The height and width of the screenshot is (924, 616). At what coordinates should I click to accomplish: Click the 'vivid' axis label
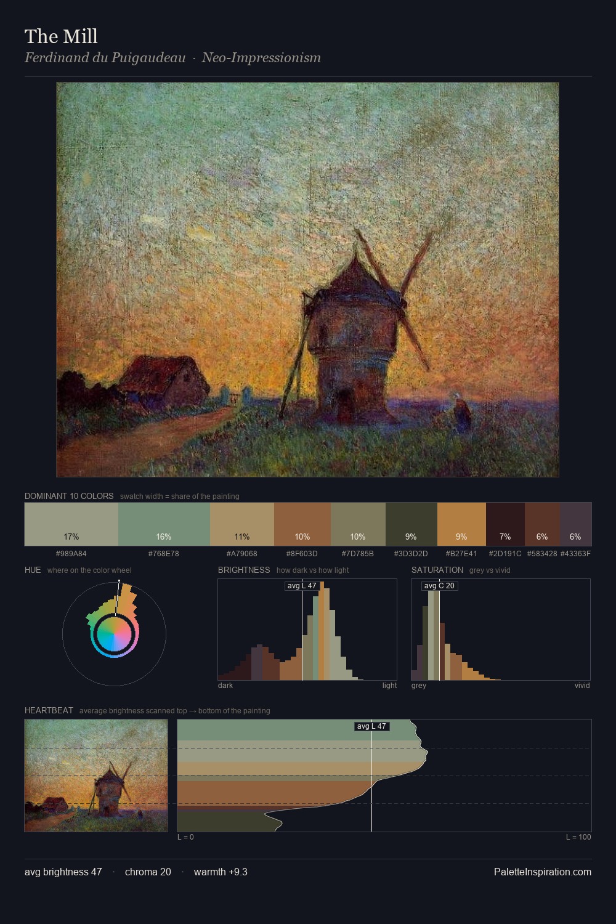(x=582, y=686)
